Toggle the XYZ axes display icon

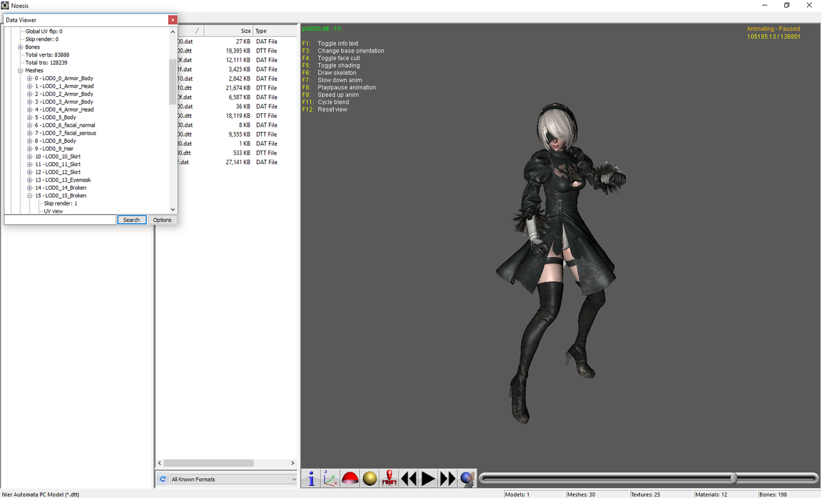pyautogui.click(x=331, y=478)
